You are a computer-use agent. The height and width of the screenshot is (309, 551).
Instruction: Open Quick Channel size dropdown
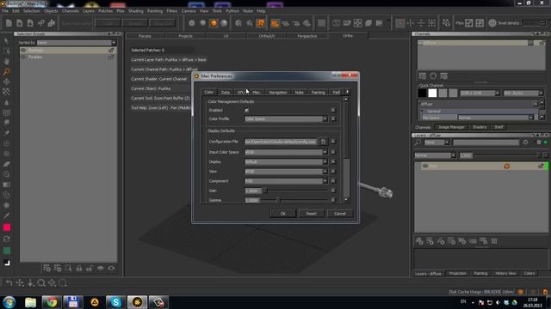click(x=480, y=94)
